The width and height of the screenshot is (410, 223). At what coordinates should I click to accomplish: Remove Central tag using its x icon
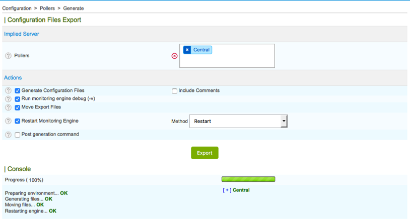coord(187,50)
